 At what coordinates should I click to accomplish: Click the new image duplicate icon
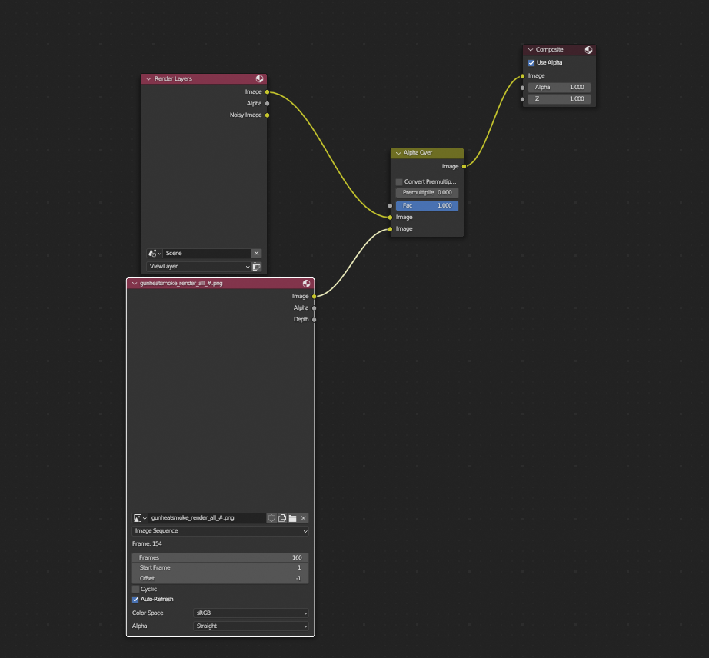[282, 518]
